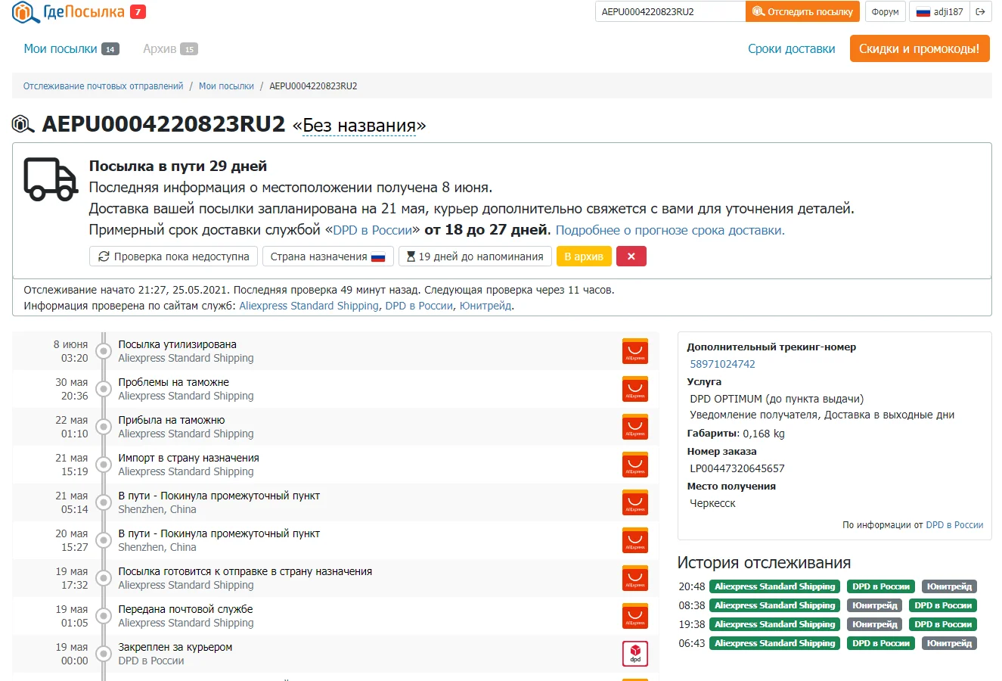The width and height of the screenshot is (1002, 681).
Task: Switch to the Мои посылки tab
Action: coord(71,48)
